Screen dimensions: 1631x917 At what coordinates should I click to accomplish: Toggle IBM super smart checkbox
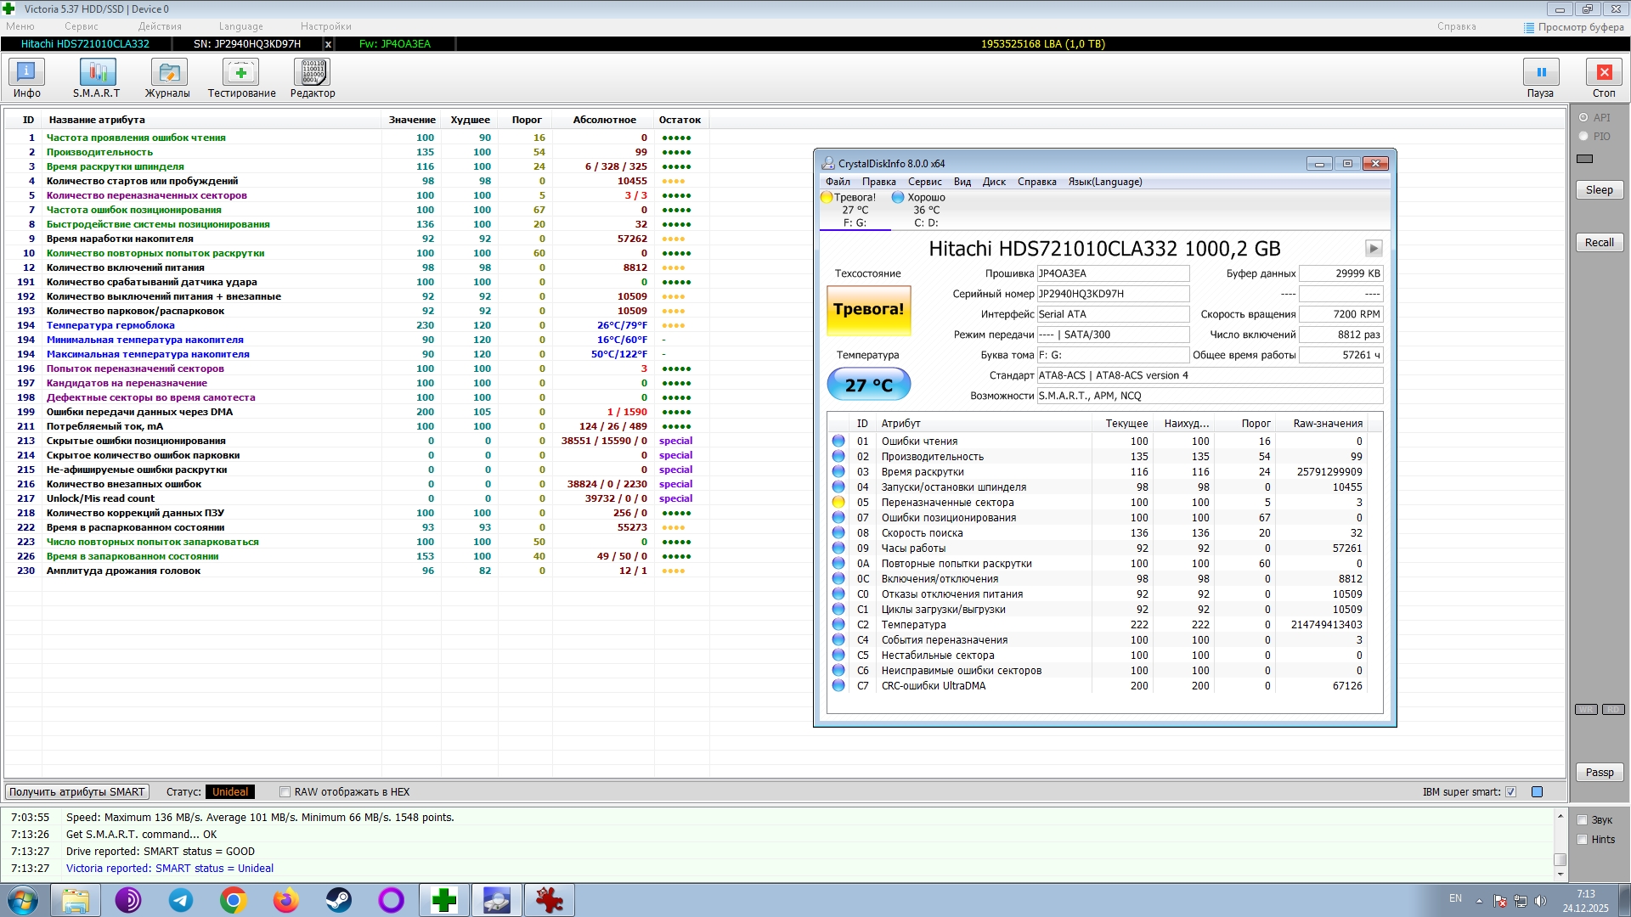tap(1510, 792)
